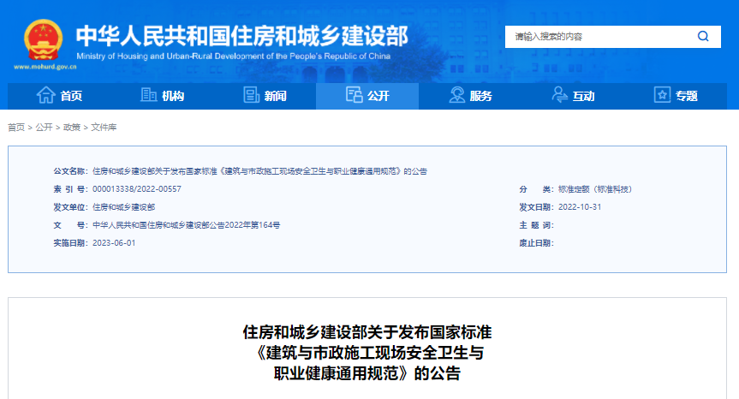Open the 新闻 navigation tab

(265, 96)
